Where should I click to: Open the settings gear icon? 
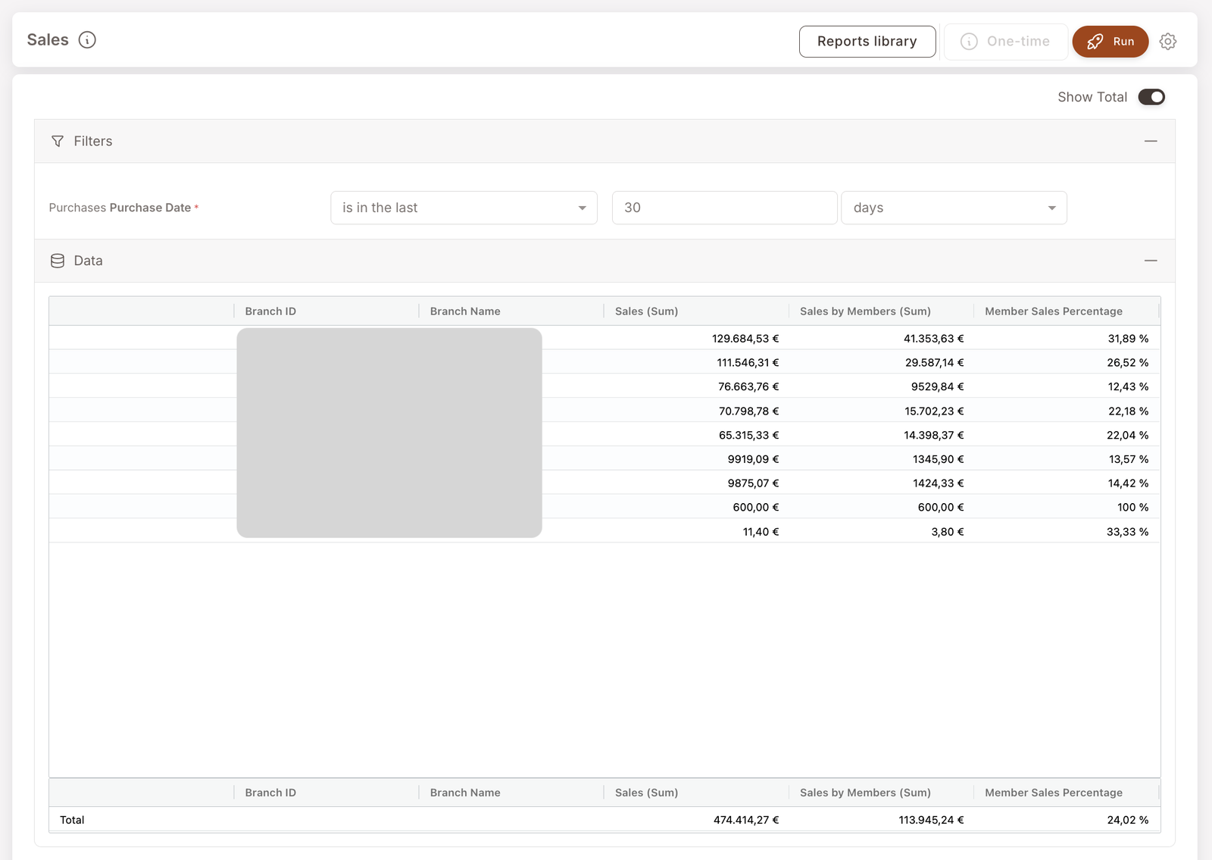coord(1168,42)
